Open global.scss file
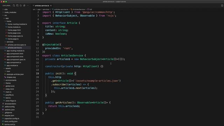 (10, 86)
